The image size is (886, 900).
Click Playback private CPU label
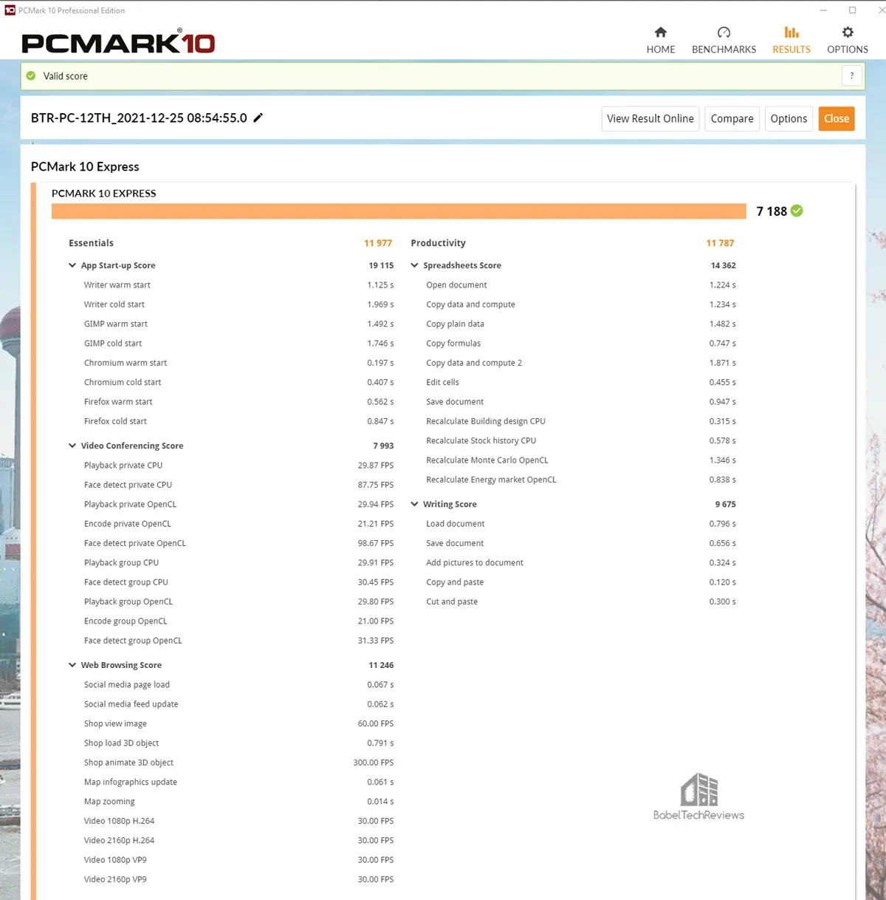(x=123, y=466)
